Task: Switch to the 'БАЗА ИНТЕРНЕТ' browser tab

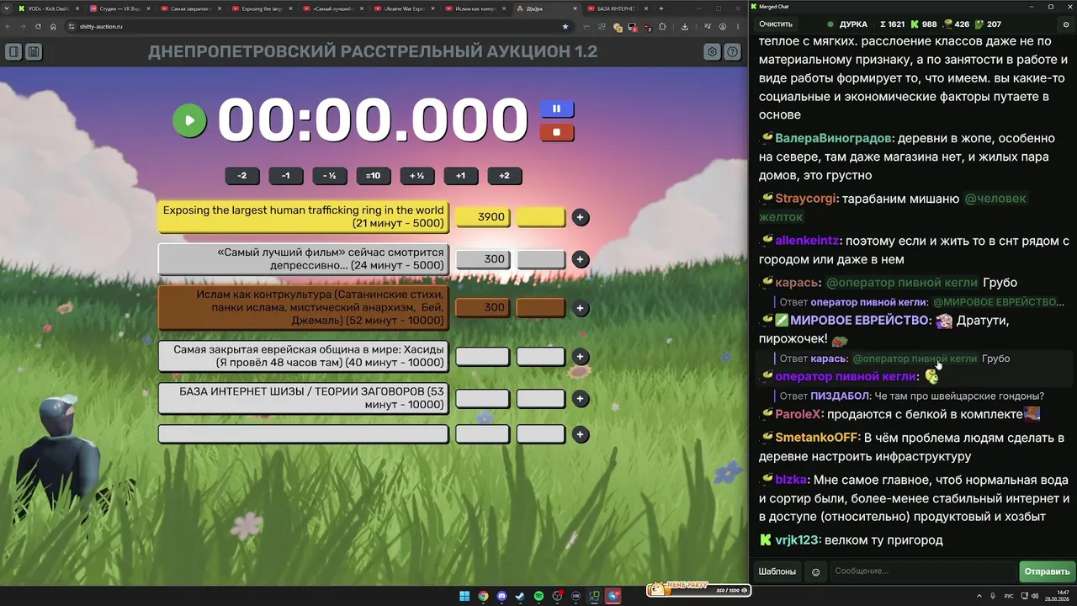Action: tap(617, 8)
